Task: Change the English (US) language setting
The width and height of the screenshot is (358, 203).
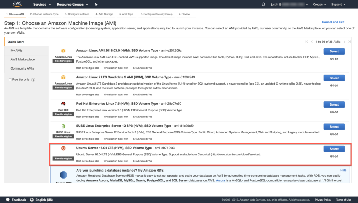Action: click(41, 200)
